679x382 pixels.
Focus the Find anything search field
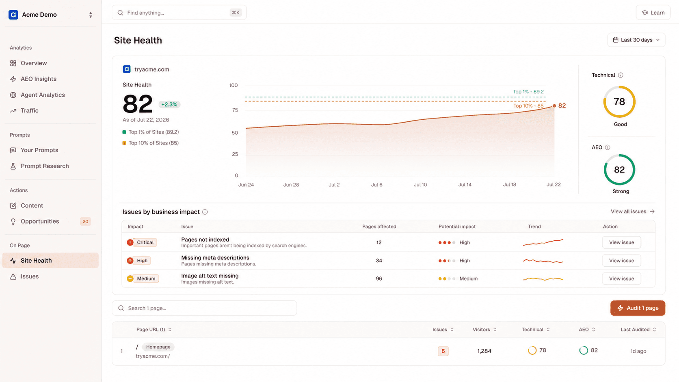[179, 13]
